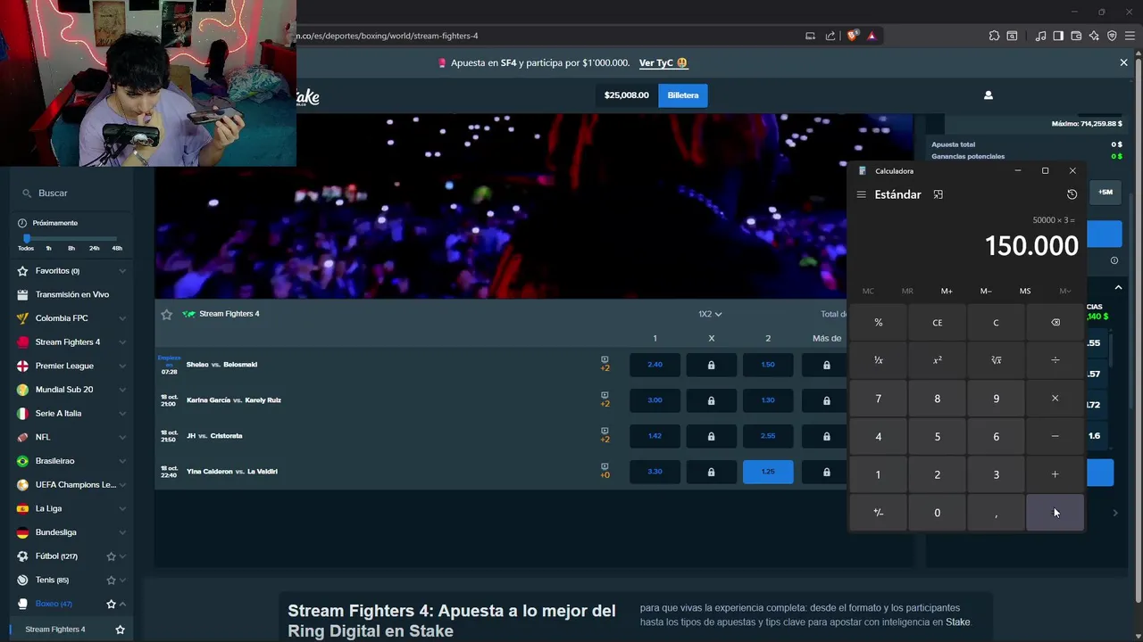1143x642 pixels.
Task: Close the SF4 promotion banner
Action: coord(1123,62)
